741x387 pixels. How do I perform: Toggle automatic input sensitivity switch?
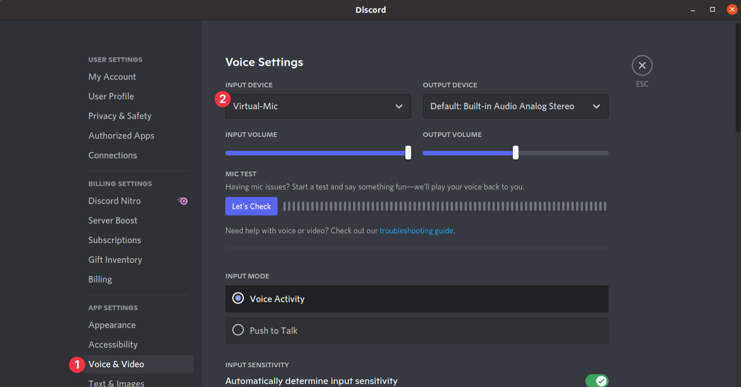[596, 381]
